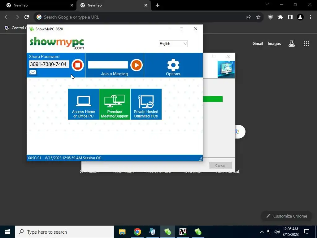
Task: Switch to the first New Tab
Action: [38, 5]
